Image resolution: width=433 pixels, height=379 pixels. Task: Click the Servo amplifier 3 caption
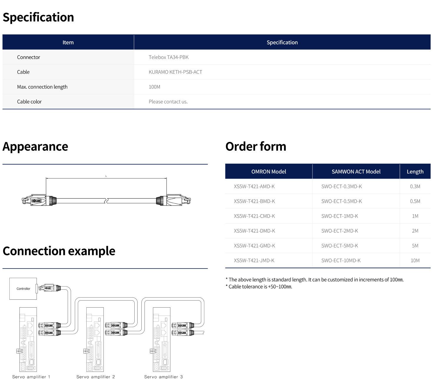[163, 377]
